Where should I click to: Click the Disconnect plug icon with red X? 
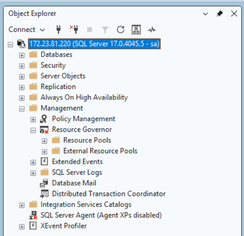click(x=74, y=29)
